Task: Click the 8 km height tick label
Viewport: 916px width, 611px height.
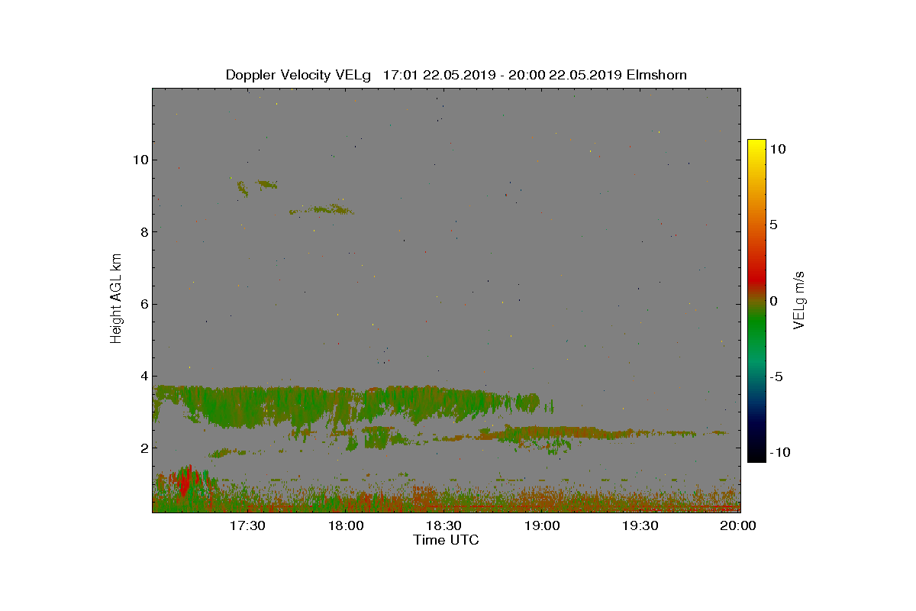Action: coord(143,231)
